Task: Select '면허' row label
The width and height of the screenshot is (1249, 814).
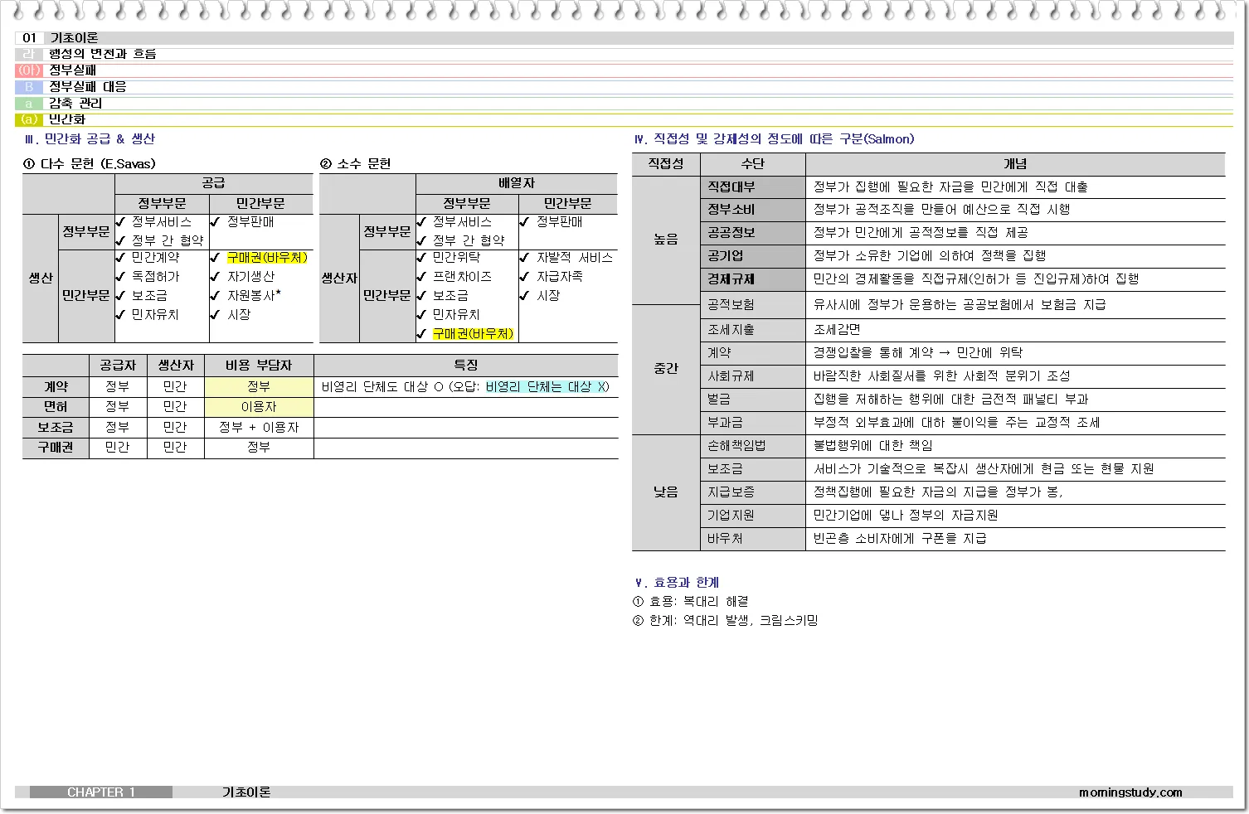Action: point(56,407)
